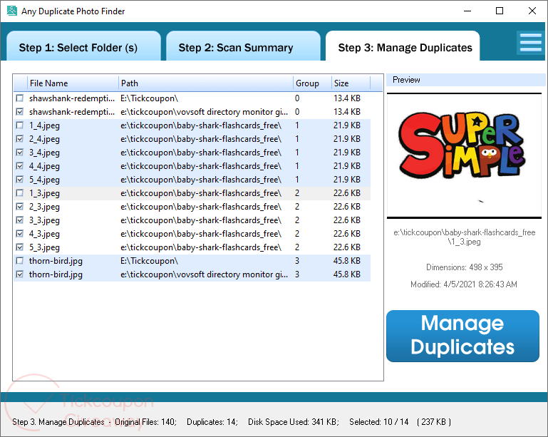The image size is (548, 437).
Task: Check the first shawshank-redempti E:\Tickcoupon\ checkbox
Action: [20, 98]
